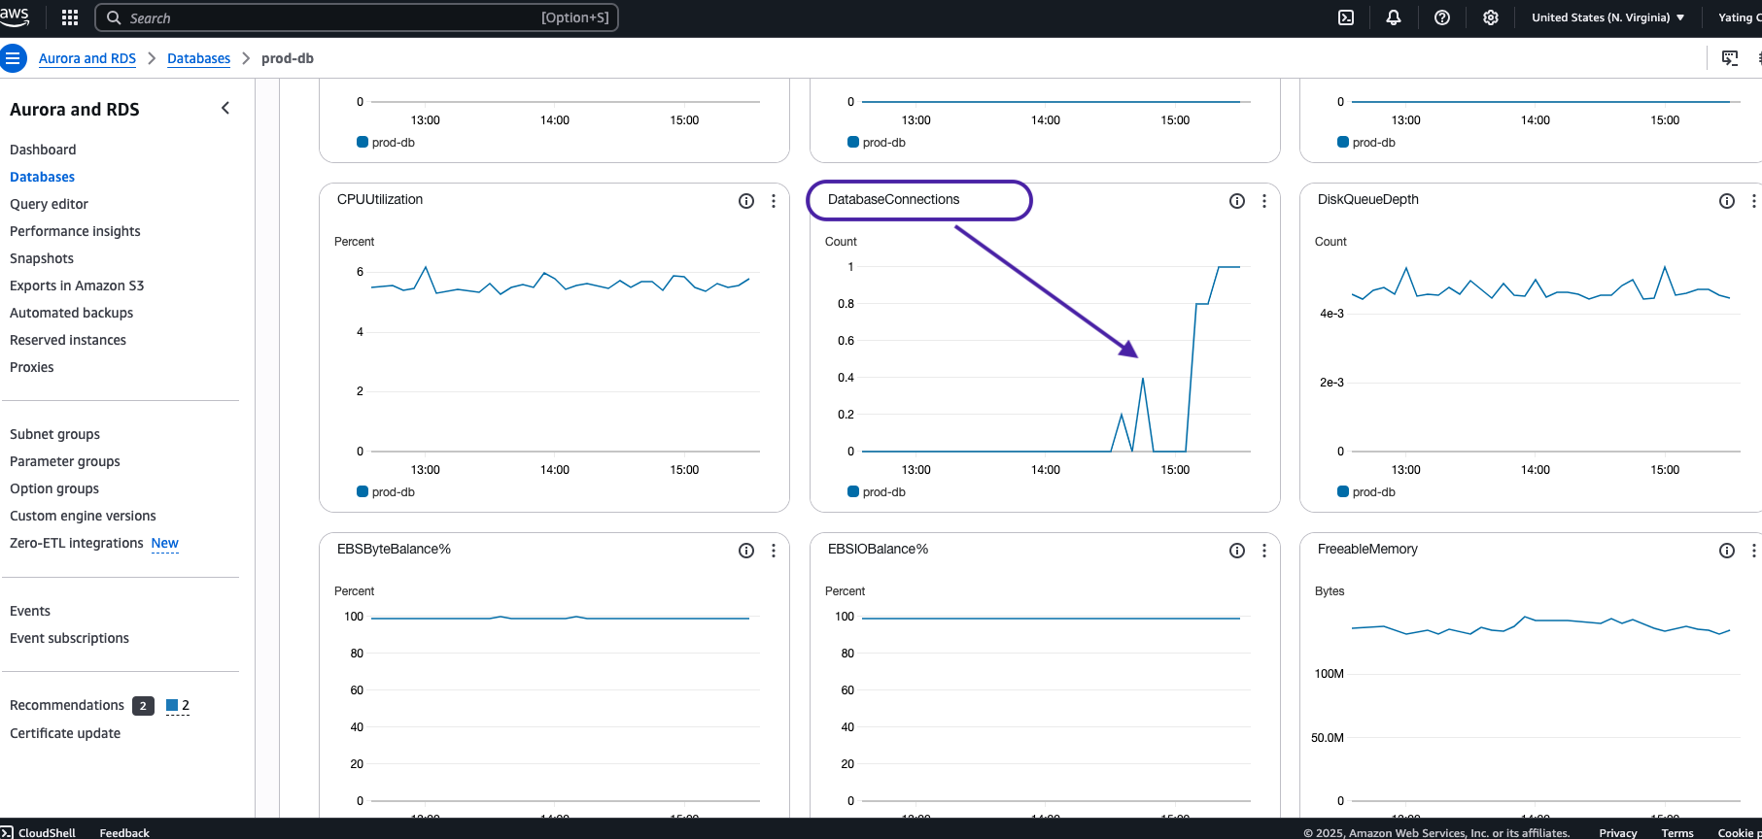This screenshot has width=1762, height=839.
Task: Go to Aurora and RDS breadcrumb link
Action: [x=87, y=58]
